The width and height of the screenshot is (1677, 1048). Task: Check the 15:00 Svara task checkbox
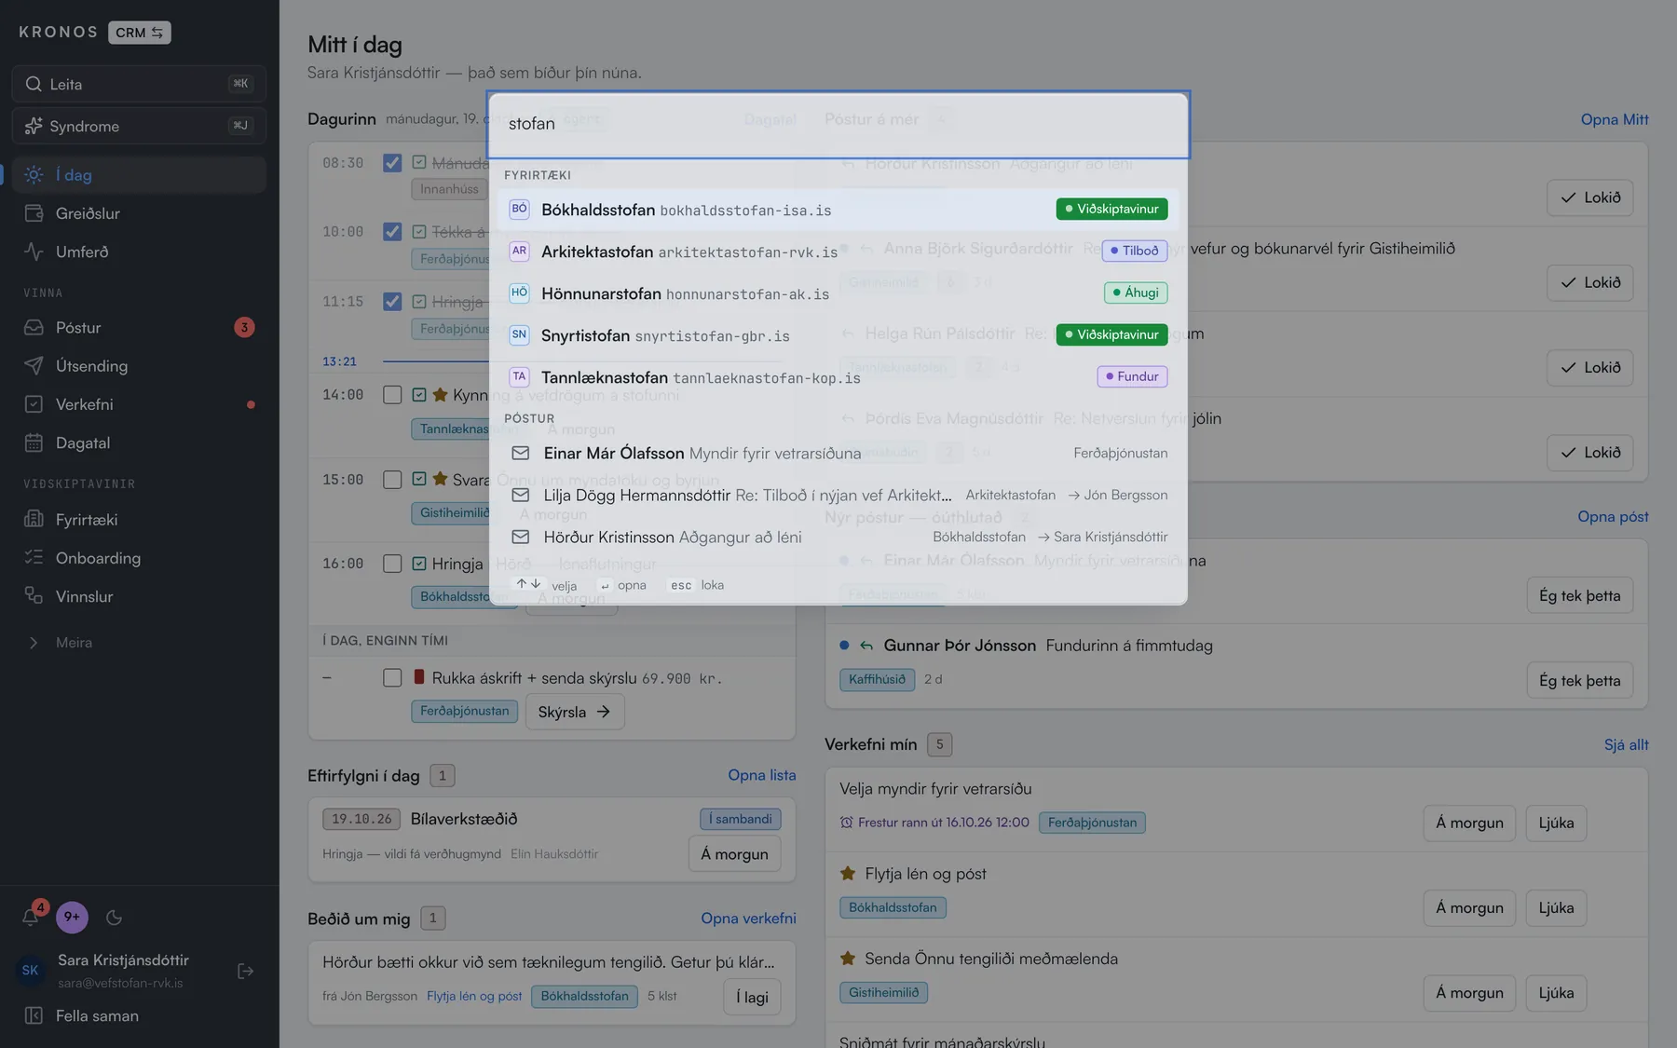pos(392,480)
